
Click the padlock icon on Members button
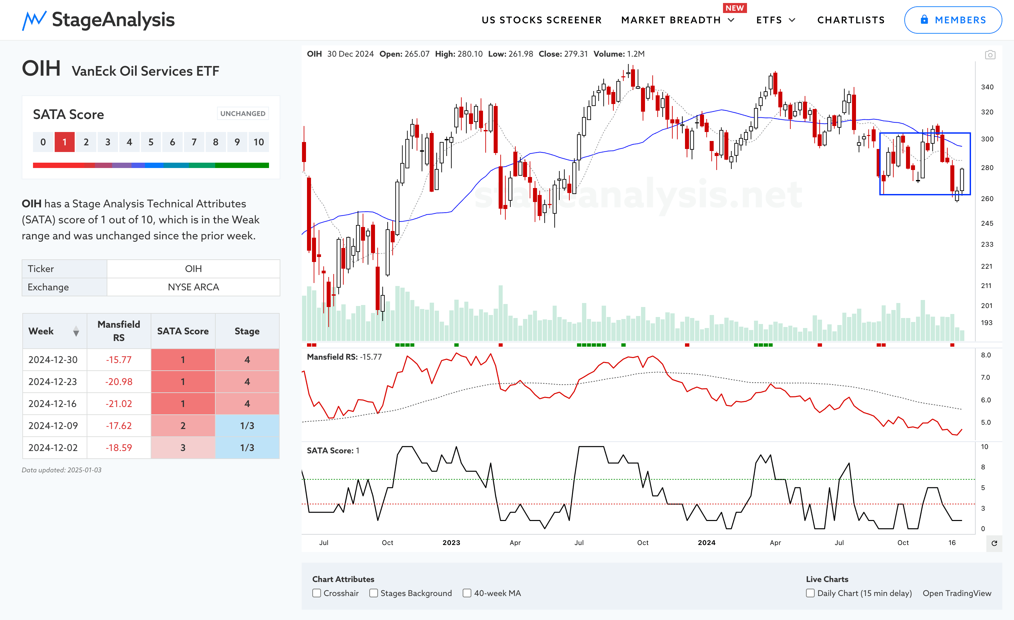(924, 19)
